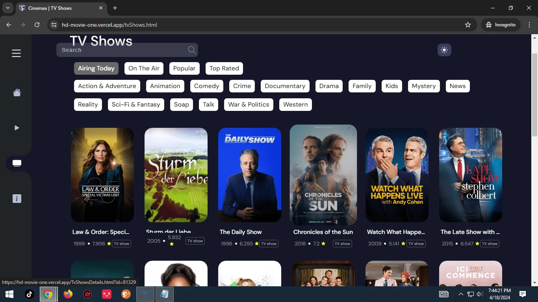Viewport: 538px width, 302px height.
Task: Close the Cinemaa TV Shows tab
Action: click(x=101, y=8)
